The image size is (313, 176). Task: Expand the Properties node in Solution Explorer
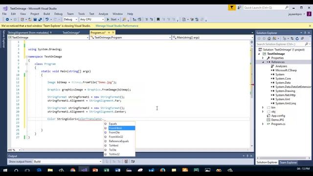click(263, 58)
